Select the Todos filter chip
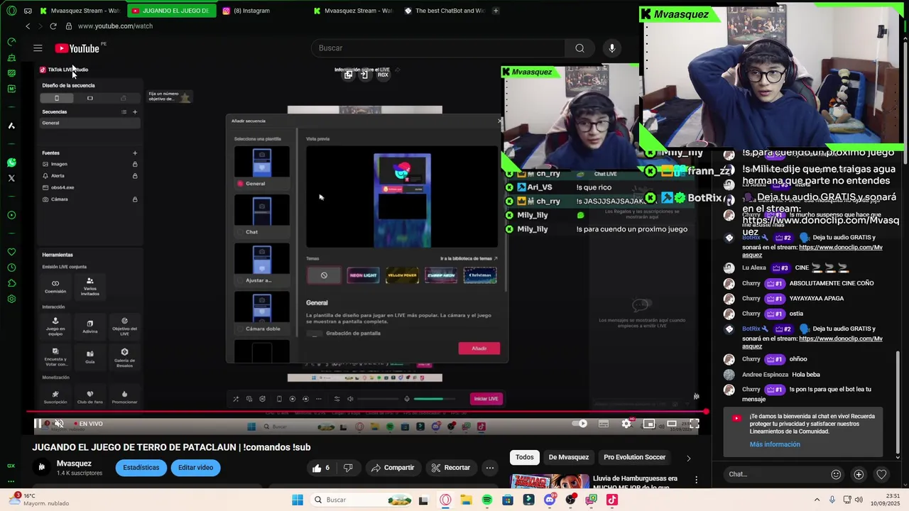 point(525,457)
